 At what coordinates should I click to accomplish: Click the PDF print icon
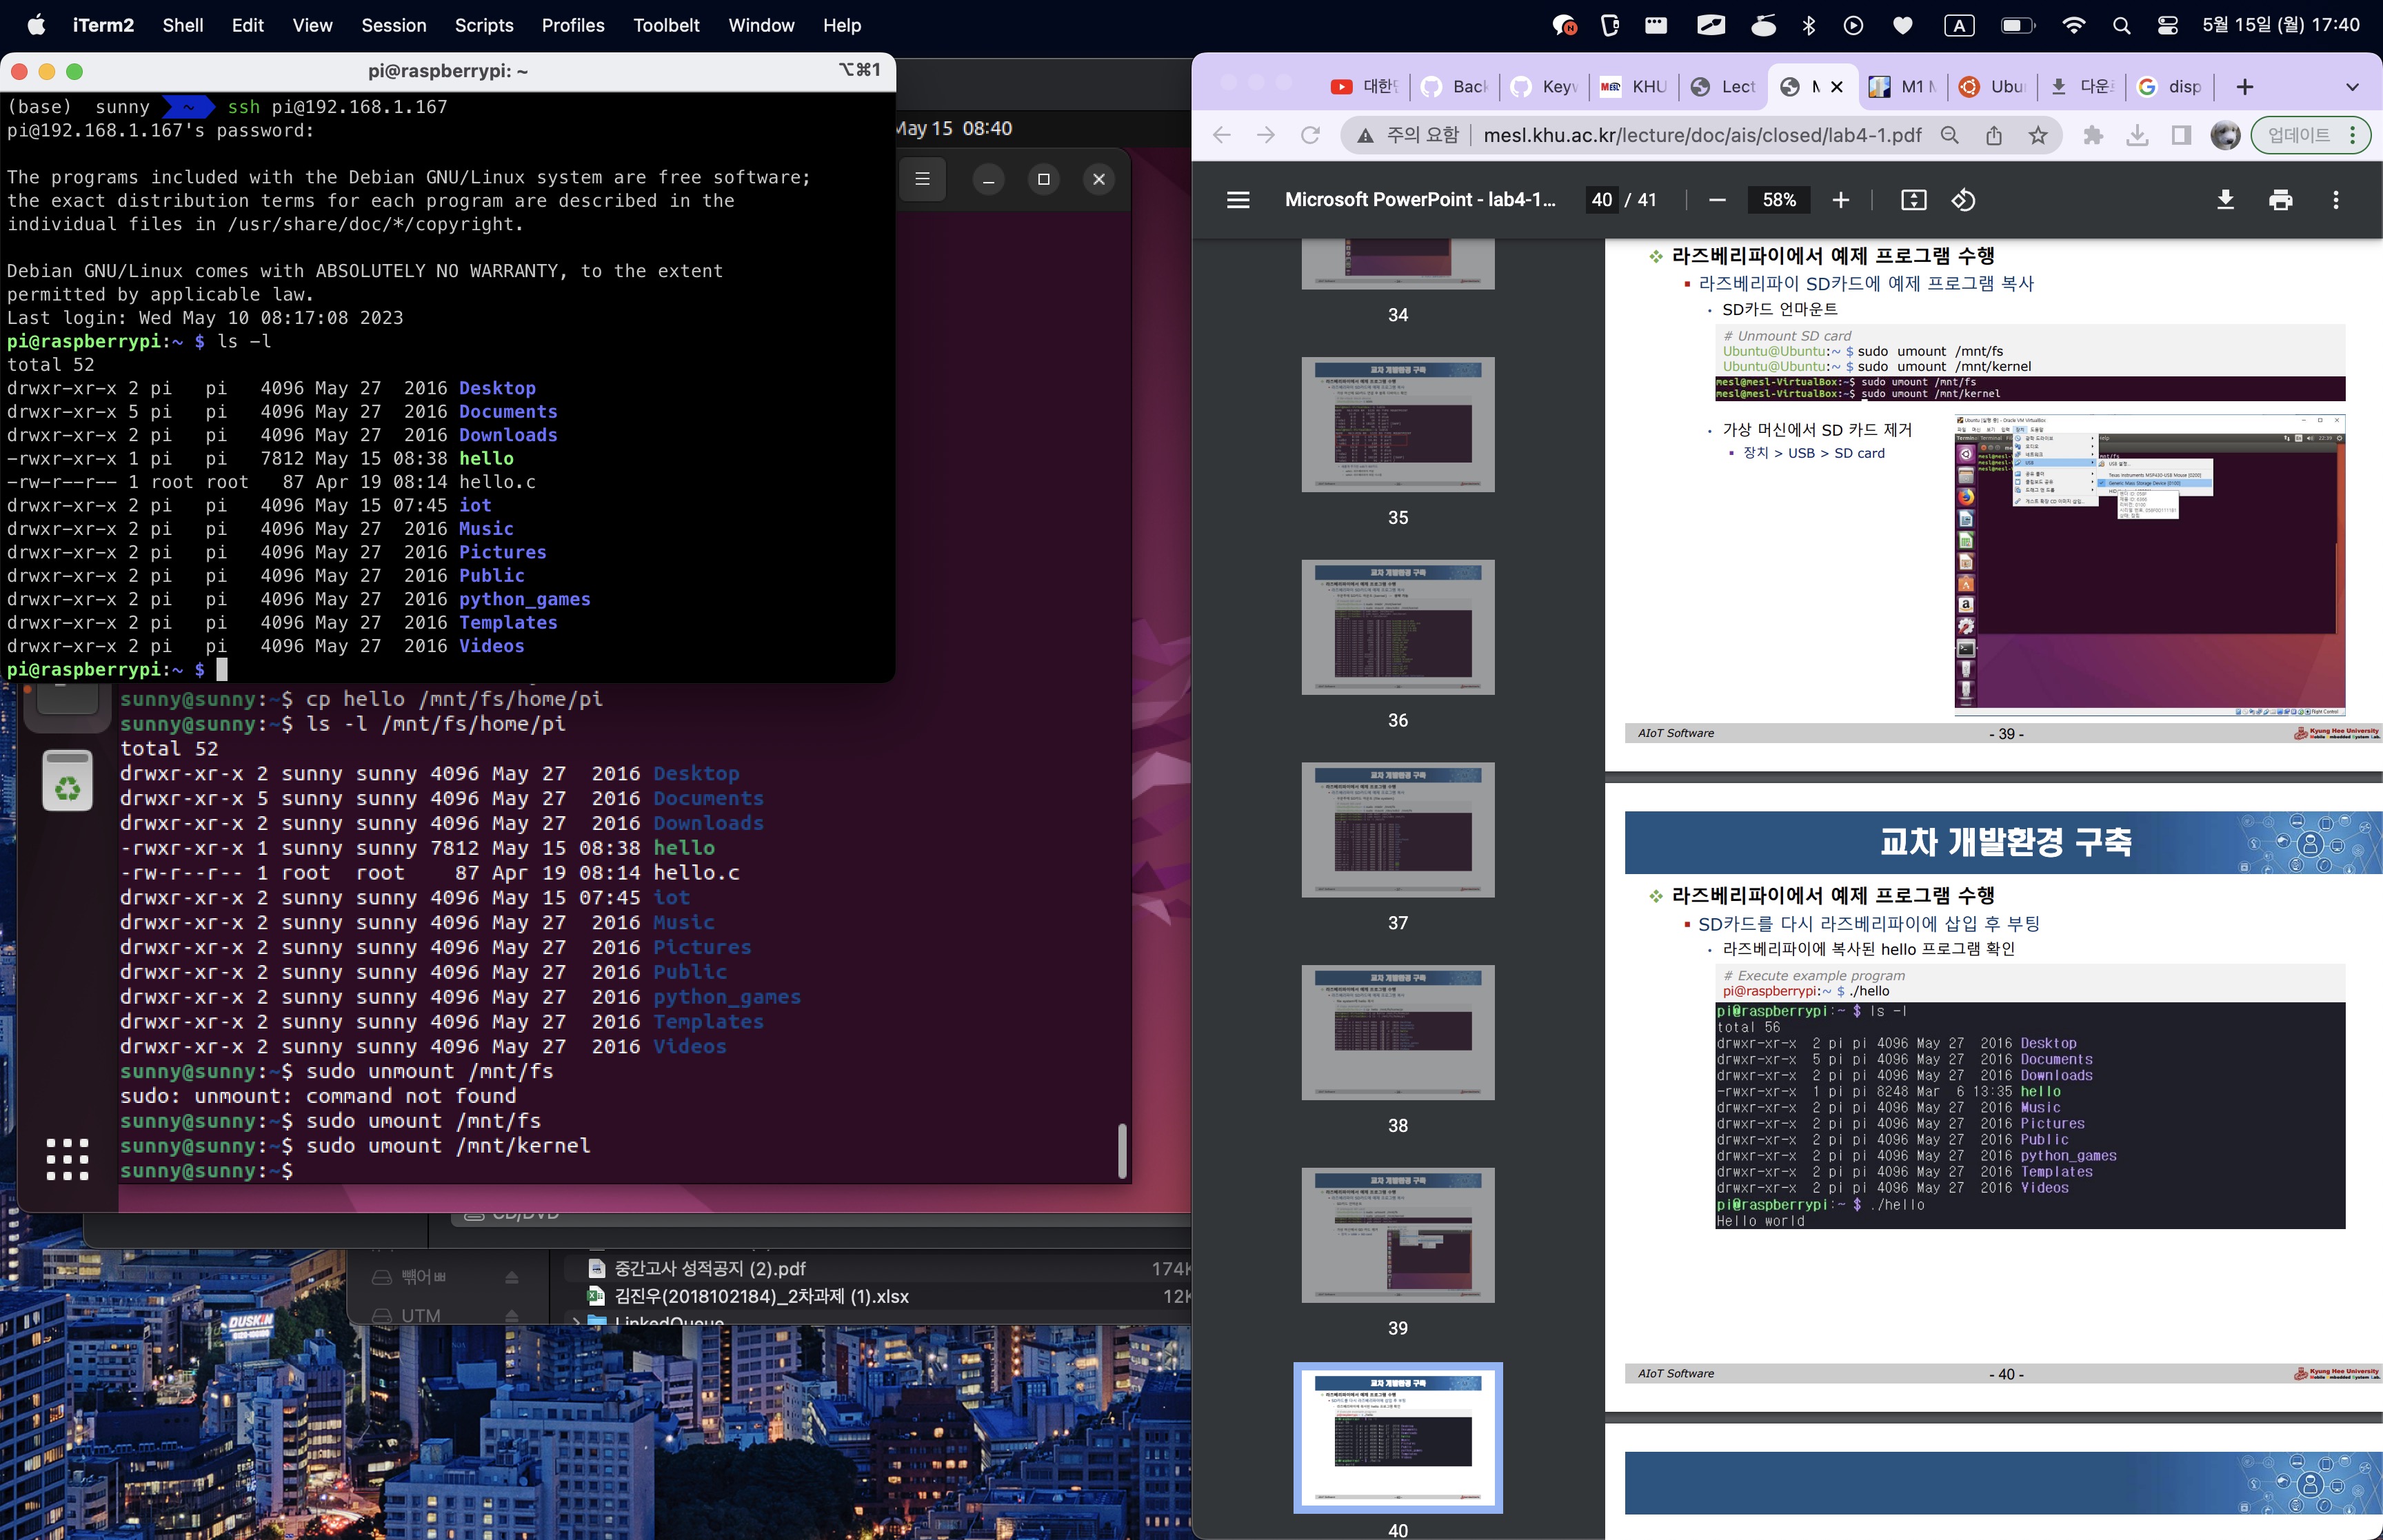(x=2280, y=200)
